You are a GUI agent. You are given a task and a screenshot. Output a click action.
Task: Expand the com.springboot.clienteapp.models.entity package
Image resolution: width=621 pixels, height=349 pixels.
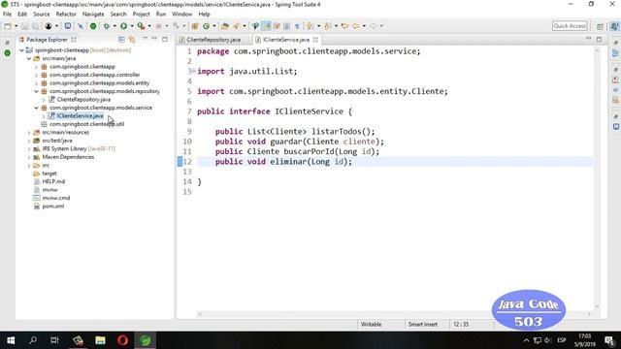coord(37,83)
